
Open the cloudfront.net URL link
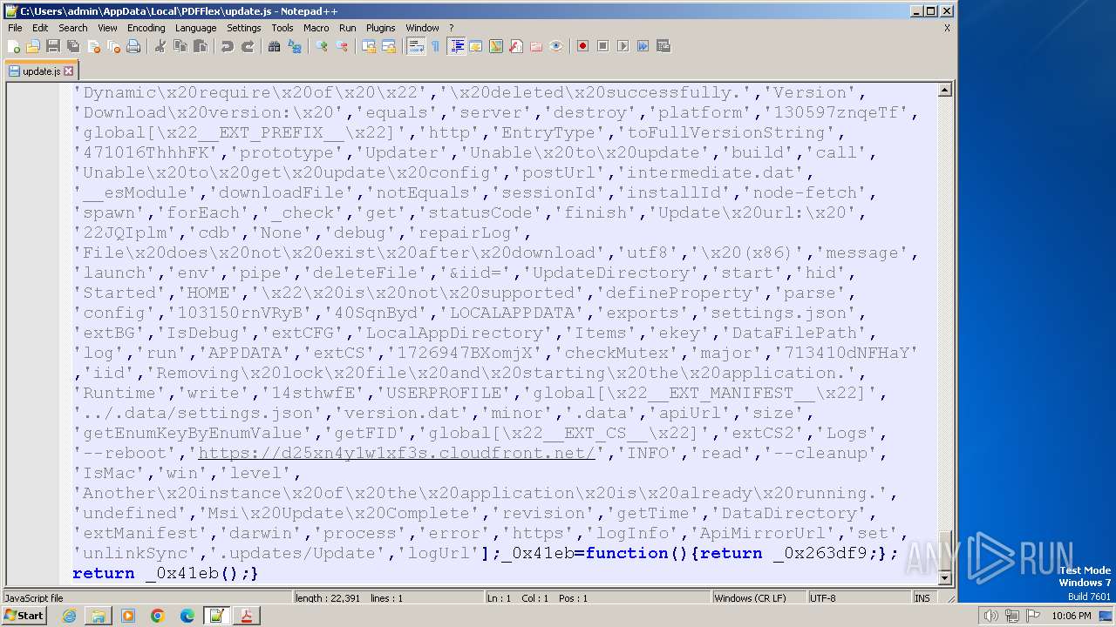397,453
